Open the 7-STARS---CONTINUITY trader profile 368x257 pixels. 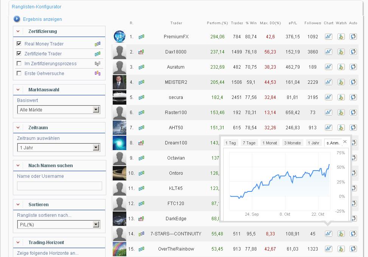[x=176, y=234]
